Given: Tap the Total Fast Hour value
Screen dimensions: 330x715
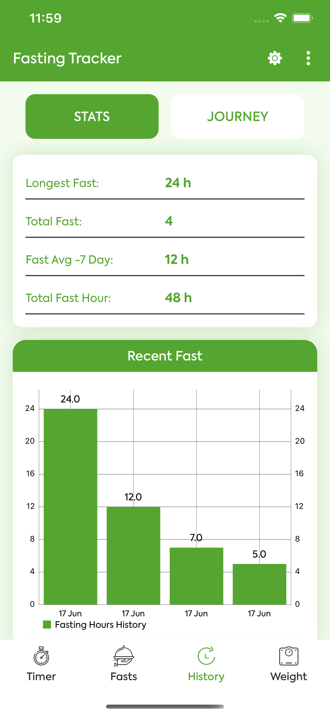Looking at the screenshot, I should (x=178, y=298).
